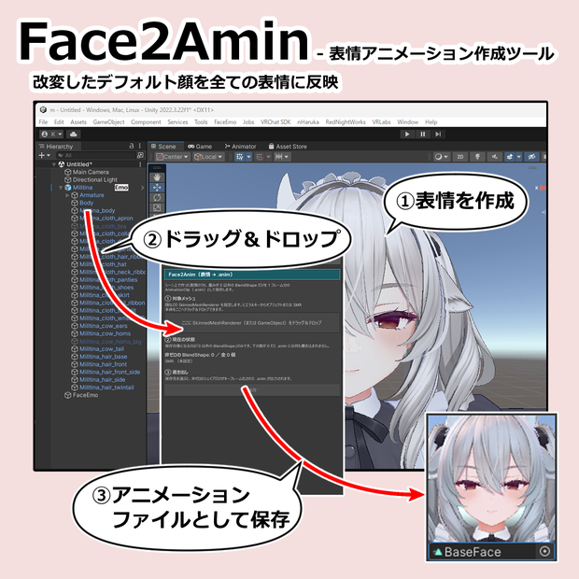Image resolution: width=579 pixels, height=579 pixels.
Task: Toggle 2D view mode in Scene
Action: pos(460,157)
